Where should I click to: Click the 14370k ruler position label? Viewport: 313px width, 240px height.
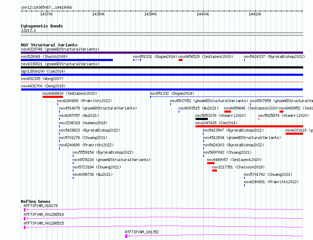coord(46,14)
